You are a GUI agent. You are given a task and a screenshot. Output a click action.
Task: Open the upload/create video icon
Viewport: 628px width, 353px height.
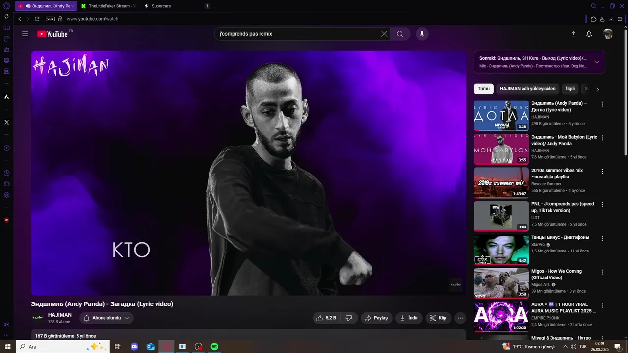pos(573,34)
